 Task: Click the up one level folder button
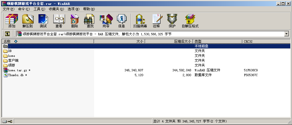(x=7, y=34)
